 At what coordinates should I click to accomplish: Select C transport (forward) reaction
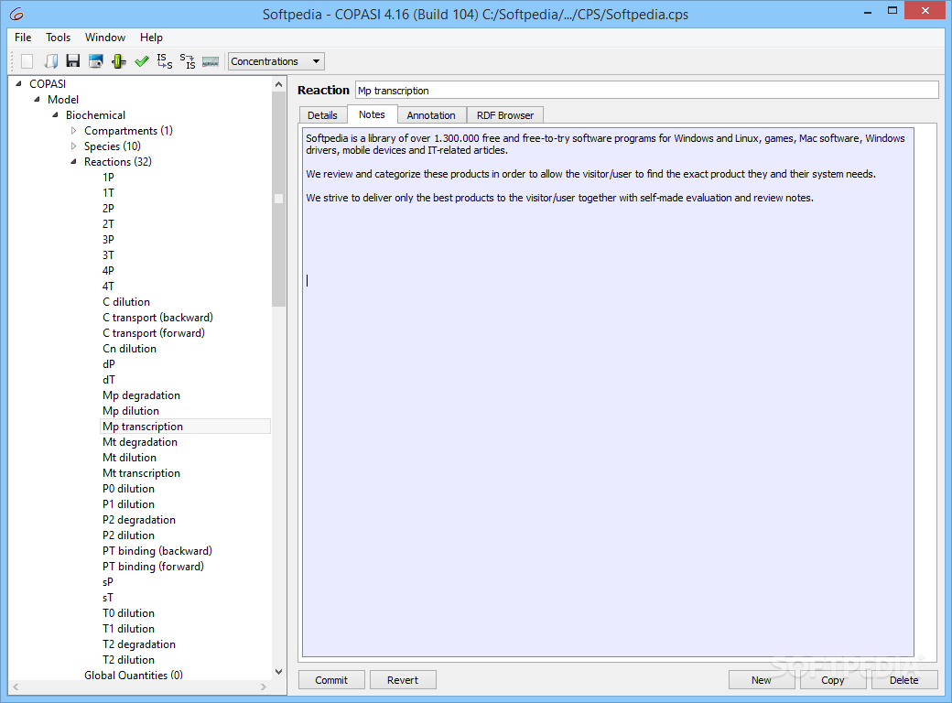pyautogui.click(x=154, y=332)
